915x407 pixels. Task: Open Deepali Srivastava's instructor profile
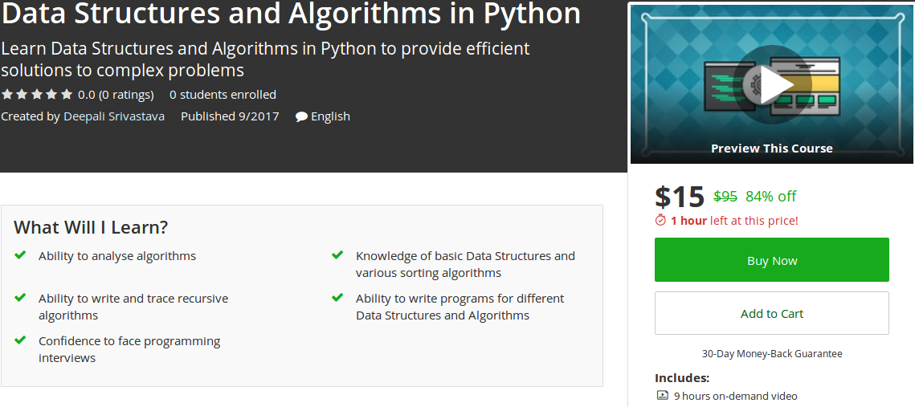click(x=114, y=116)
